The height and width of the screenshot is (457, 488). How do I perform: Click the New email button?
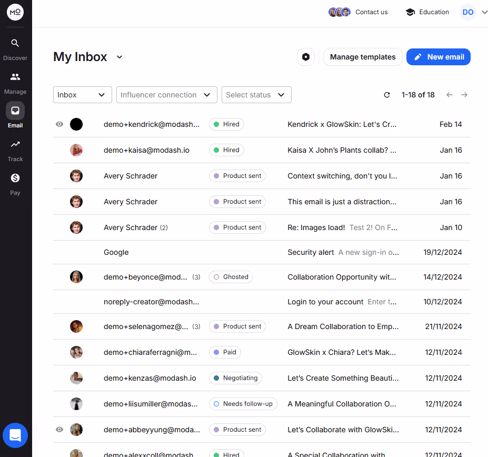[439, 57]
